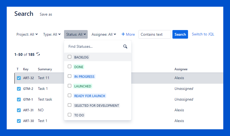The width and height of the screenshot is (230, 136).
Task: Uncheck the GTM-2 row checkbox
Action: (19, 89)
